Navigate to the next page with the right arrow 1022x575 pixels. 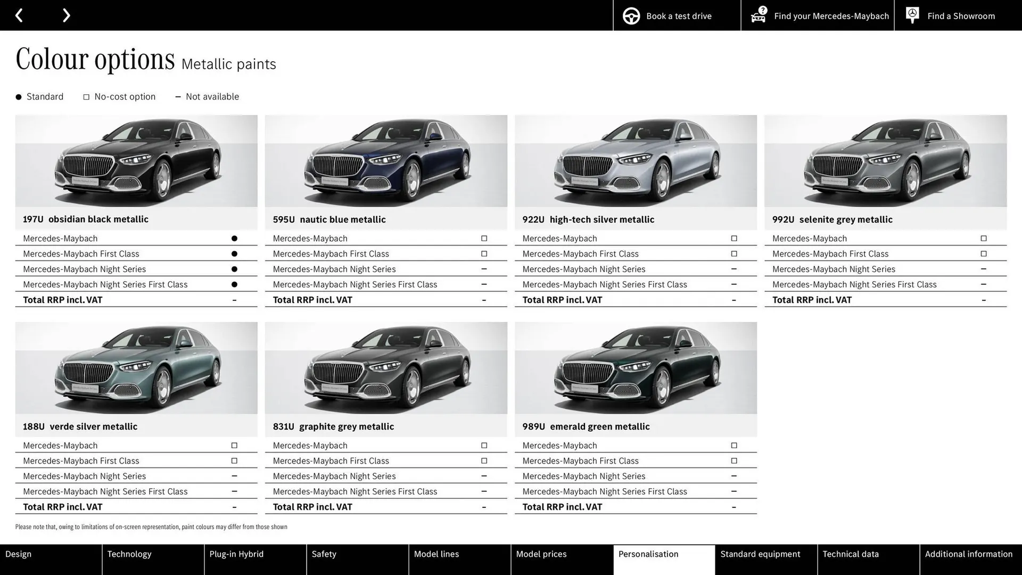point(66,15)
